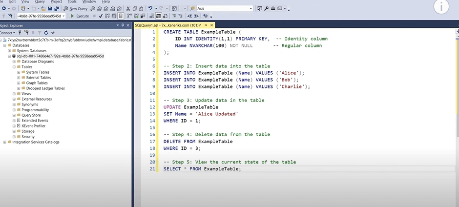Image resolution: width=459 pixels, height=207 pixels.
Task: Pin the SQLQuery1.sql tab
Action: (x=206, y=25)
